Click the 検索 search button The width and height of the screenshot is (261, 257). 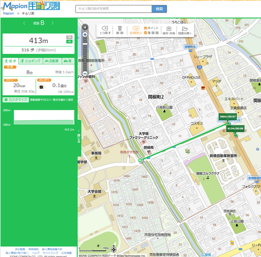point(159,9)
